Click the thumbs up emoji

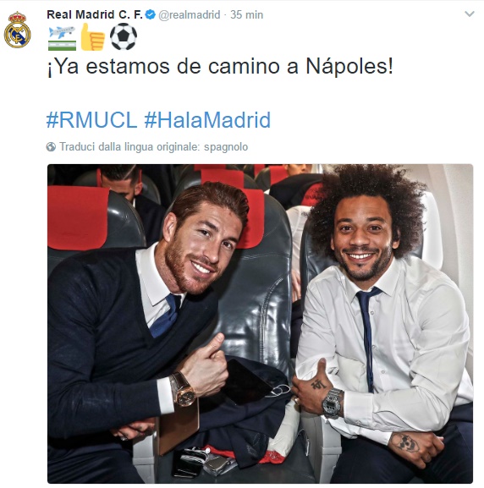click(x=93, y=37)
